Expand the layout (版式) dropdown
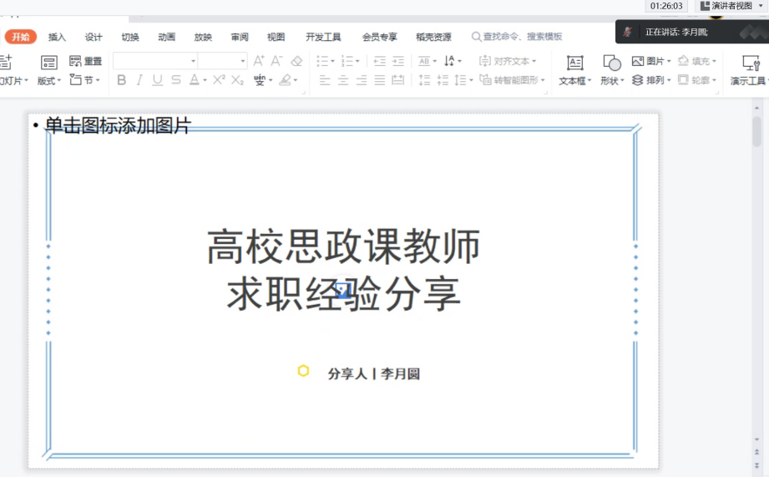Image resolution: width=769 pixels, height=477 pixels. point(49,81)
